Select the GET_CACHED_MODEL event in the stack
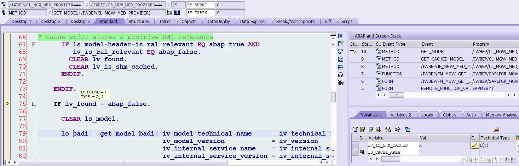Viewport: 519px width, 166px height. 446,59
